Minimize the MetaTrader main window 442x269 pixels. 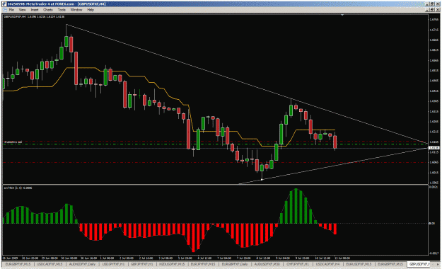pos(428,4)
